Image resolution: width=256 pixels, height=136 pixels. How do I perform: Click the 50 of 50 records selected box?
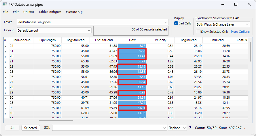pos(131,31)
